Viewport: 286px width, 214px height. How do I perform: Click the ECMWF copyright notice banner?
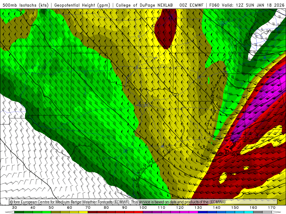pyautogui.click(x=143, y=202)
